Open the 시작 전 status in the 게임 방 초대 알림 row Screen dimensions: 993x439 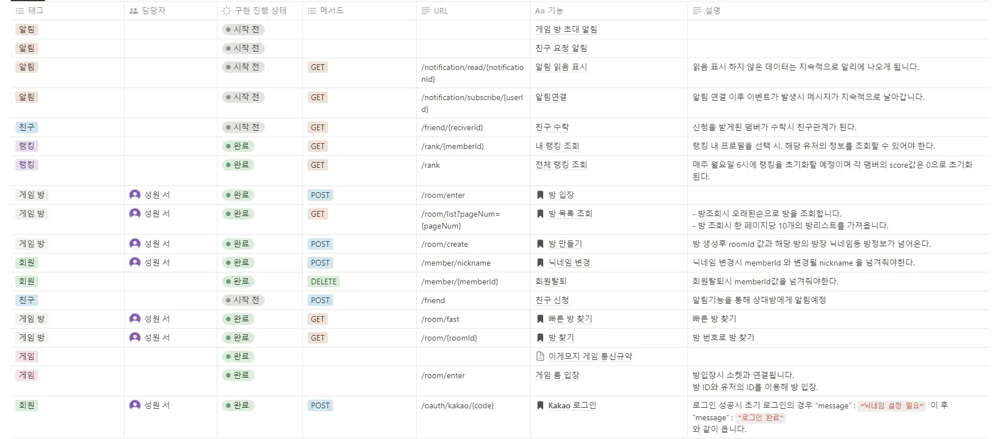click(x=243, y=30)
